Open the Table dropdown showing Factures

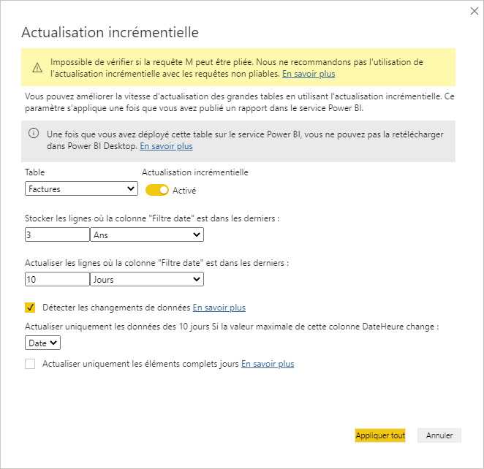click(x=81, y=188)
